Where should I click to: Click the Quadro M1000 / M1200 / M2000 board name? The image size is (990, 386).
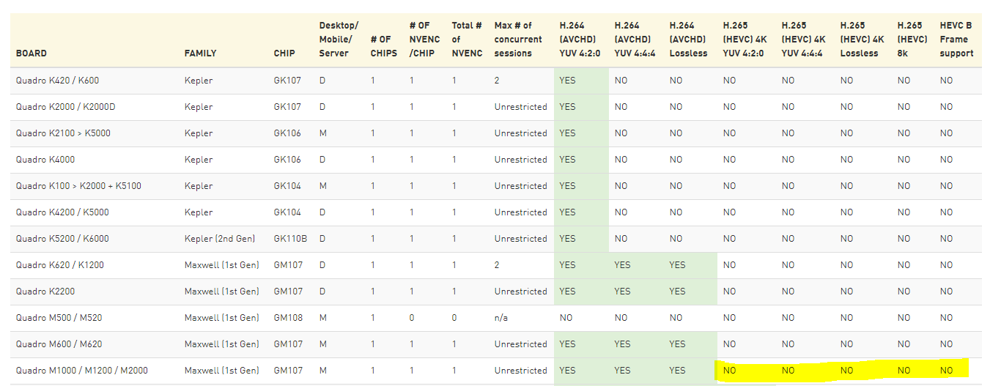pos(81,371)
